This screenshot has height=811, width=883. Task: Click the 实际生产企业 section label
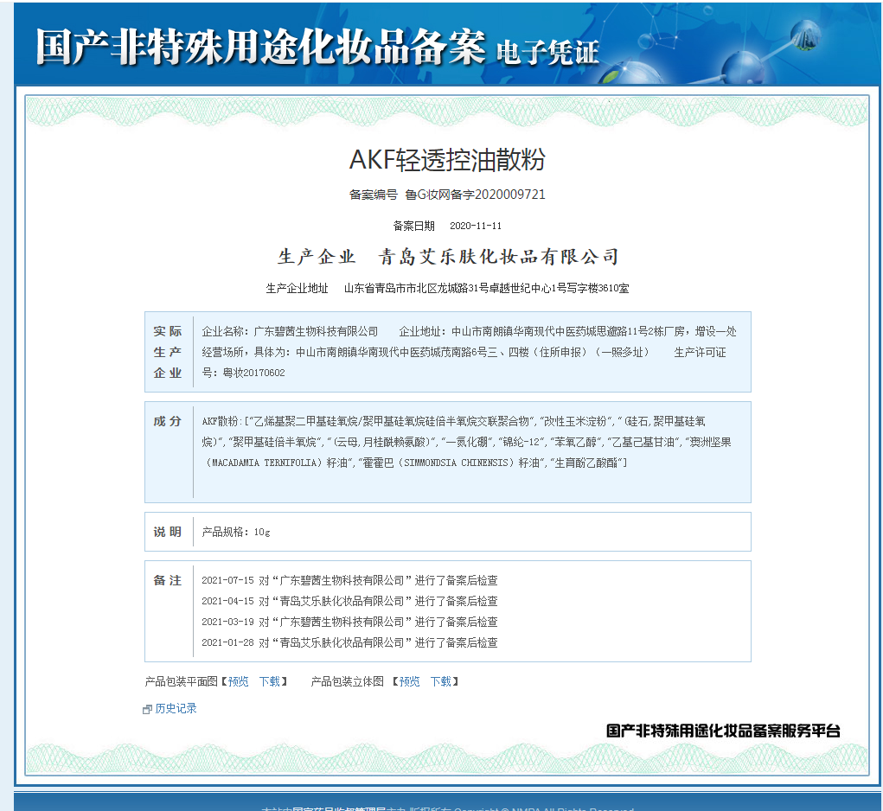(168, 352)
